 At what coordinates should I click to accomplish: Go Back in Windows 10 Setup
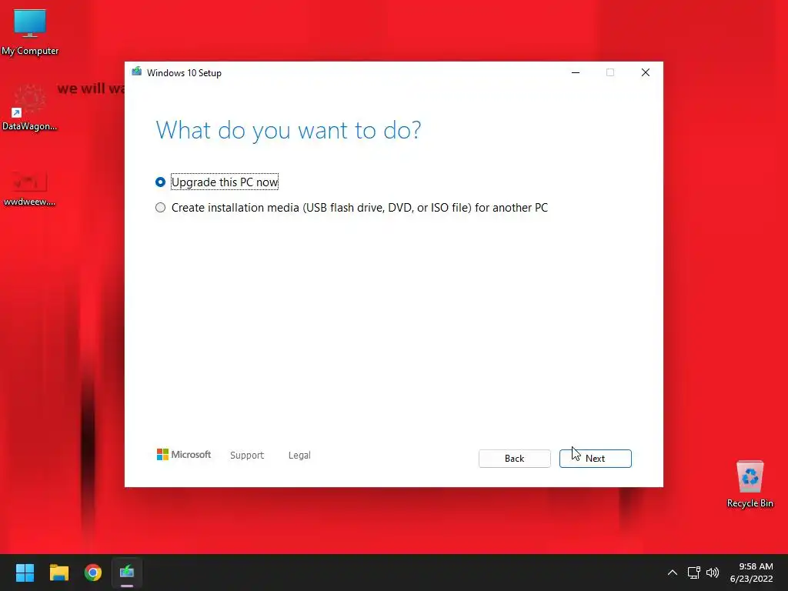coord(514,459)
